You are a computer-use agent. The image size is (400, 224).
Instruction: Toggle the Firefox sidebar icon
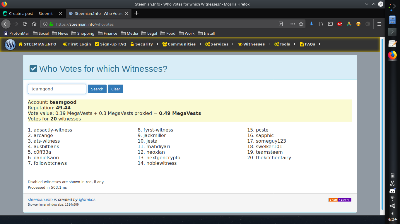click(x=330, y=24)
